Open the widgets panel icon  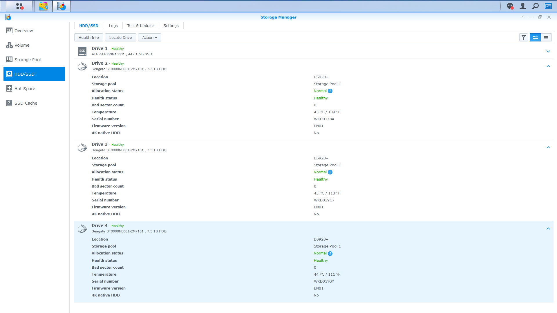pyautogui.click(x=548, y=6)
